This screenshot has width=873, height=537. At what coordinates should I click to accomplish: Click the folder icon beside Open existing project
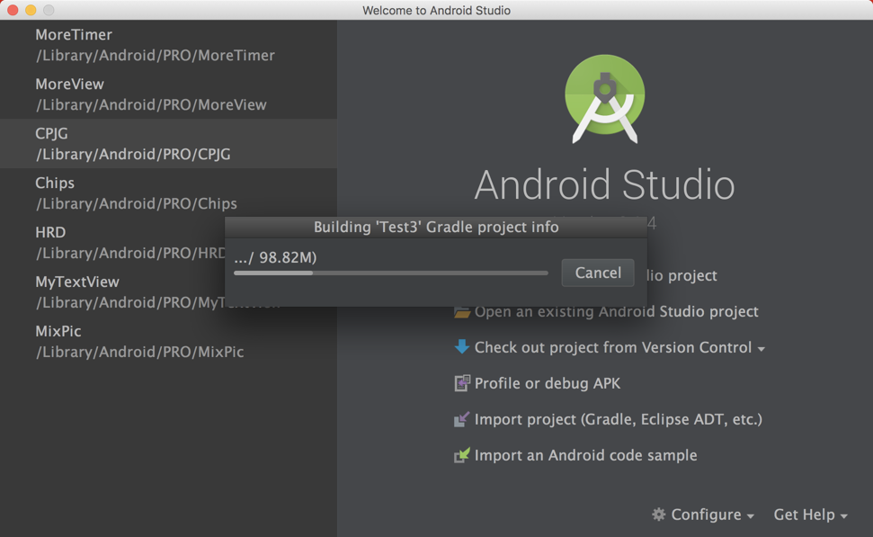point(461,312)
